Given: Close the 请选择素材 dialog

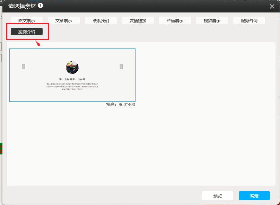Looking at the screenshot, I should (x=272, y=6).
